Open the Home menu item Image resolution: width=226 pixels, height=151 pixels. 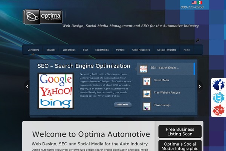[186, 50]
